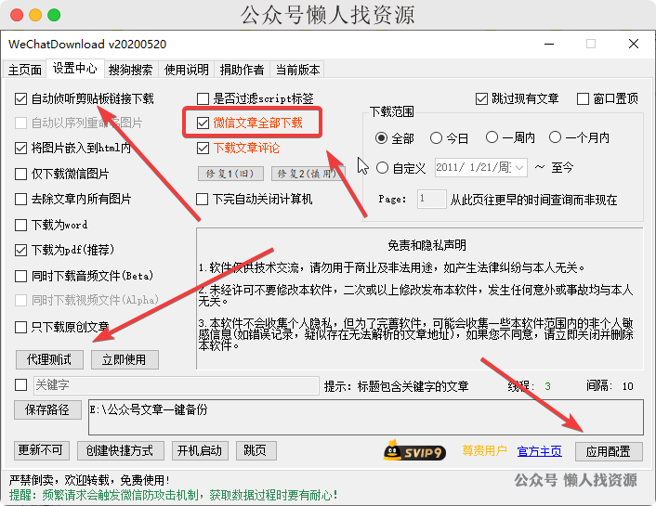Toggle 下载为pdf(推荐) checkbox
The image size is (656, 506).
pos(21,250)
